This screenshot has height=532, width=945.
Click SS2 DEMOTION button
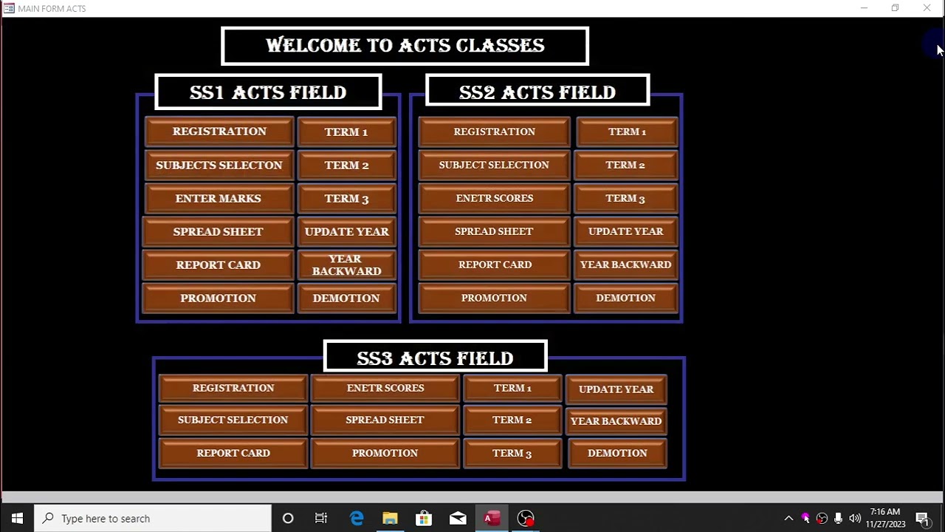[626, 298]
